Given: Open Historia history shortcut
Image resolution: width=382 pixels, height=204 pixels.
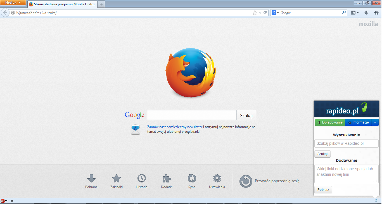Looking at the screenshot, I should click(x=142, y=181).
